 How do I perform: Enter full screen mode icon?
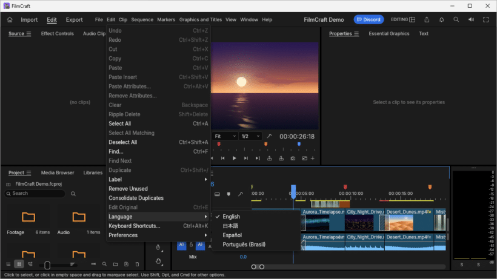point(486,19)
